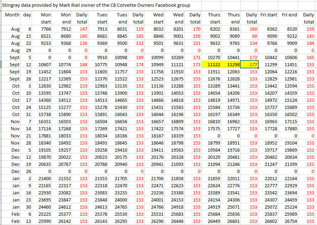This screenshot has width=317, height=225.
Task: Click the Fri end value 26754
Action: (289, 221)
